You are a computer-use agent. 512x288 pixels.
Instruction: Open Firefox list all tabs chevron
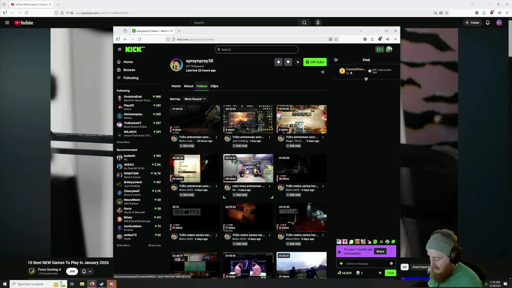click(360, 31)
